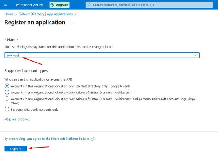Click the Upgrade arrow icon
Image resolution: width=218 pixels, height=155 pixels.
(52, 5)
